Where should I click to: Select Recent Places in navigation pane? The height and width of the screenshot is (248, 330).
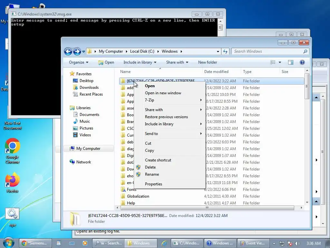[x=91, y=94]
